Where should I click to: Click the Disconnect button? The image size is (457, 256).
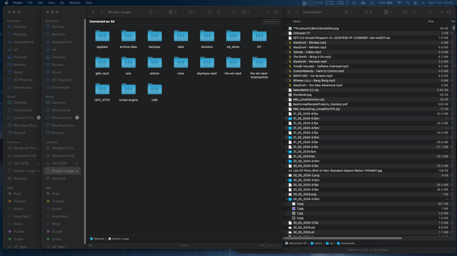click(271, 21)
